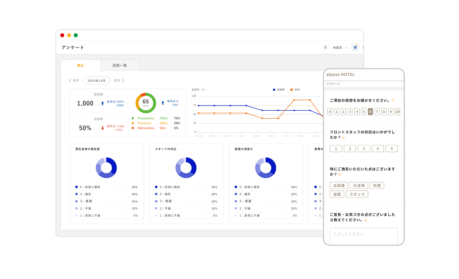Open the aipass account avatar icon
The height and width of the screenshot is (279, 459).
(355, 47)
